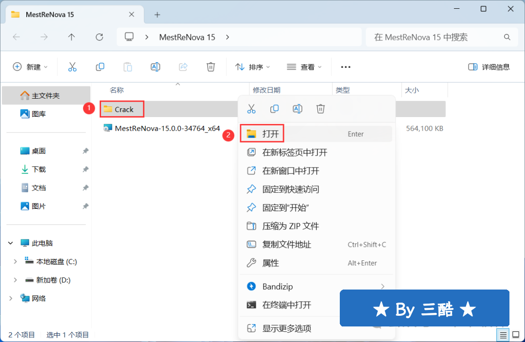This screenshot has width=525, height=342.
Task: Choose 压缩为 ZIP 文件 from context menu
Action: point(316,226)
